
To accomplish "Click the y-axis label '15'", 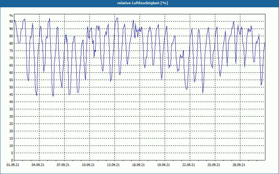I will pyautogui.click(x=11, y=138).
